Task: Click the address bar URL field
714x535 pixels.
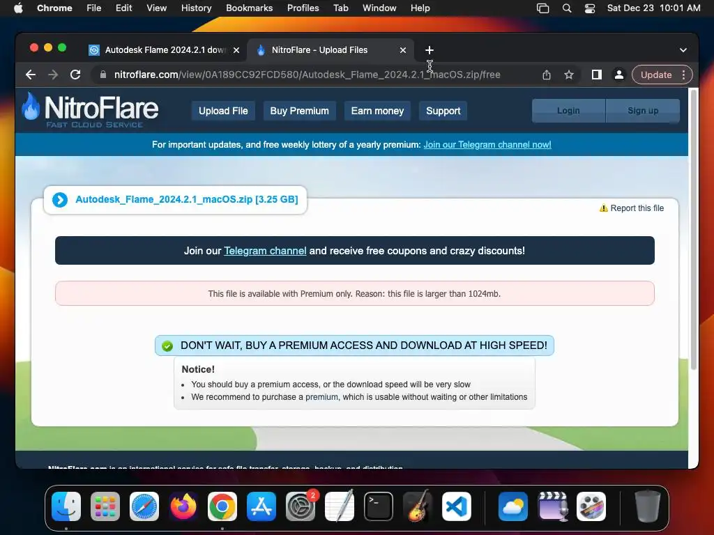Action: [x=307, y=75]
